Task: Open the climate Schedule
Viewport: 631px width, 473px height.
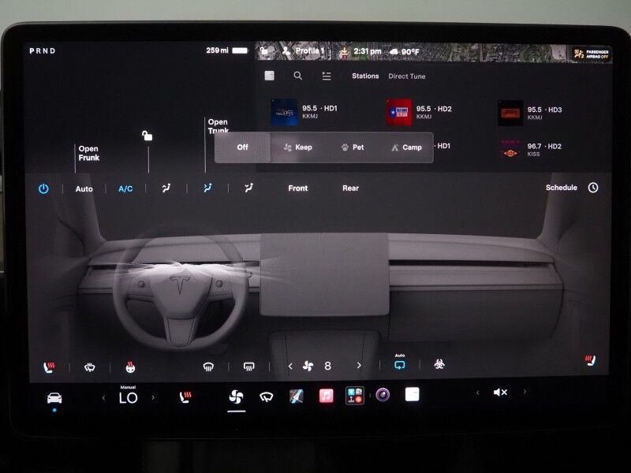Action: [562, 188]
